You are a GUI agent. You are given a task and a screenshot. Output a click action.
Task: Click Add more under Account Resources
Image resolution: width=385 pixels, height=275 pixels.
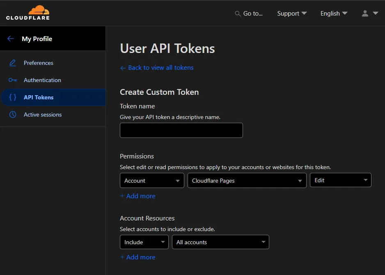(138, 257)
